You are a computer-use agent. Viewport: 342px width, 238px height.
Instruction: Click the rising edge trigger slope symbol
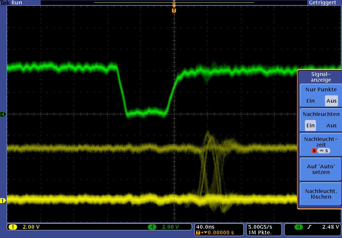(x=309, y=227)
